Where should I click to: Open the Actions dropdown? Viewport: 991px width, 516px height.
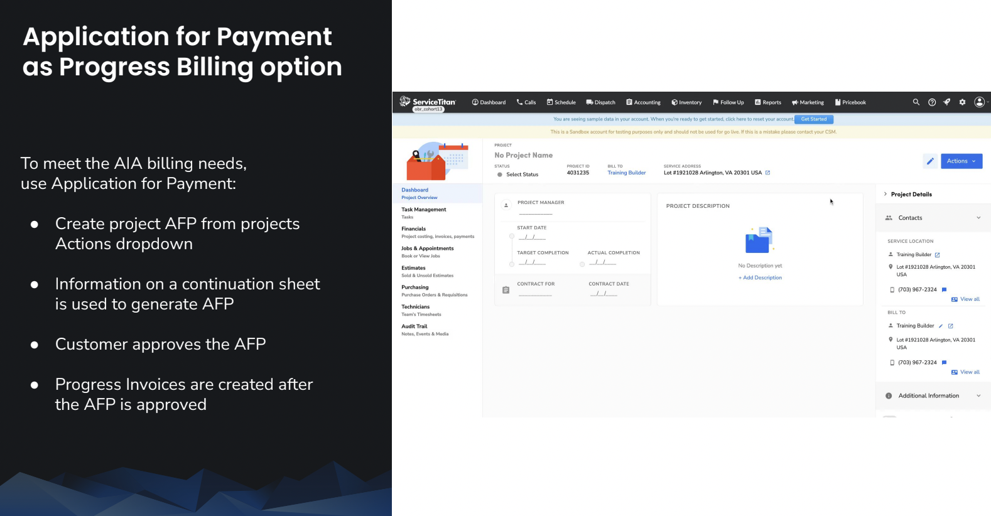(x=961, y=161)
